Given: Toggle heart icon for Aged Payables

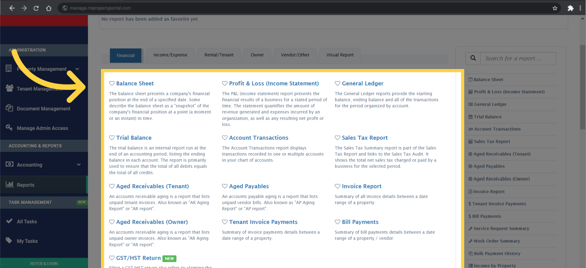Looking at the screenshot, I should point(225,186).
